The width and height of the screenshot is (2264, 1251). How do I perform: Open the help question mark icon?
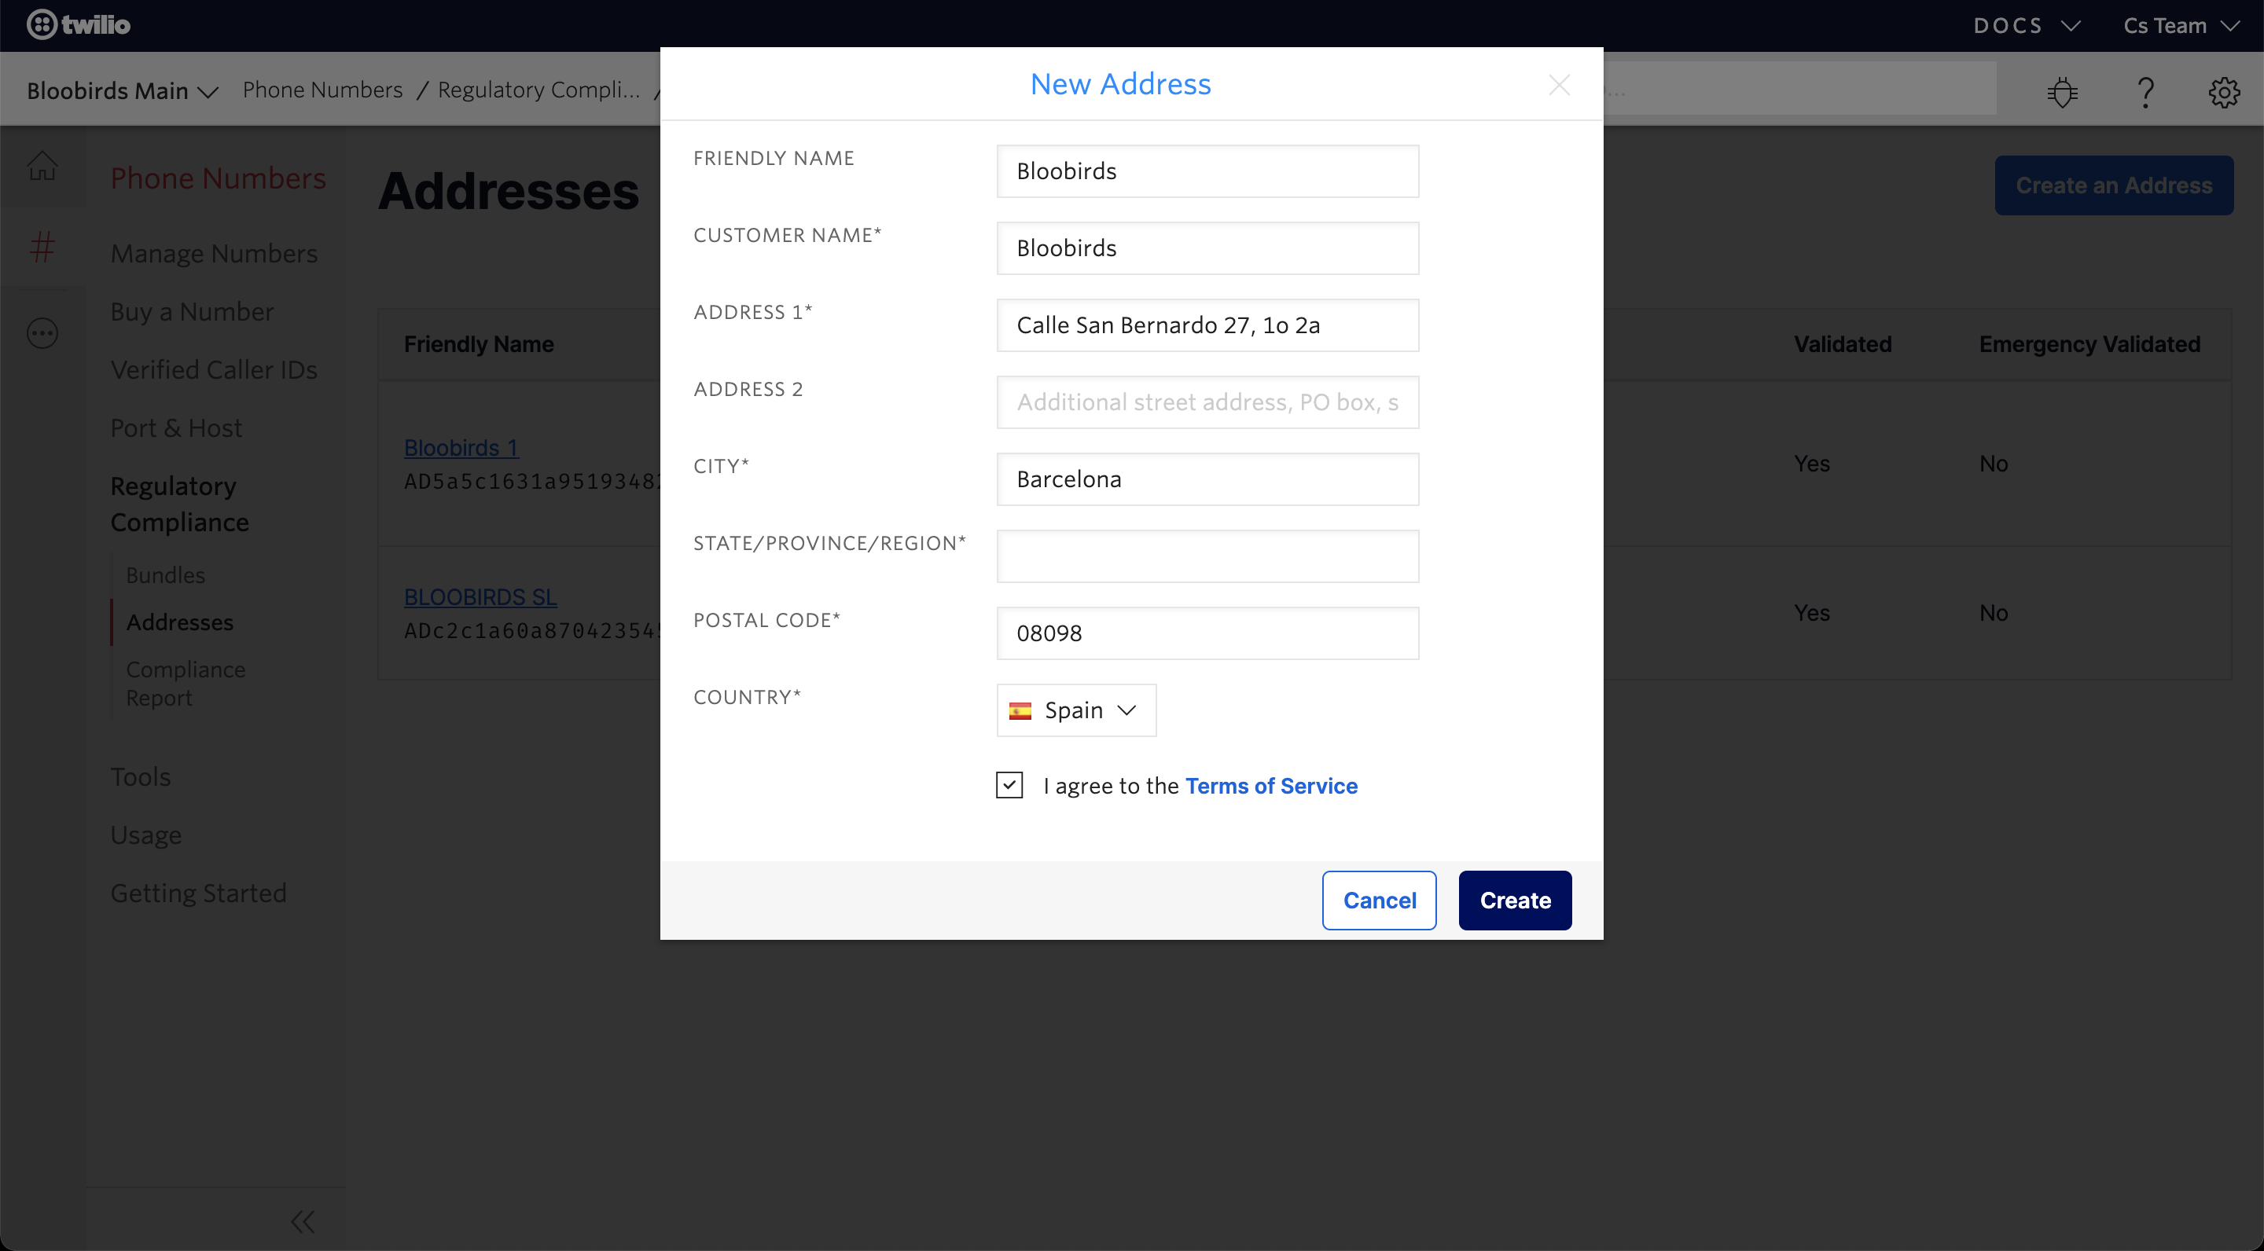[x=2145, y=91]
